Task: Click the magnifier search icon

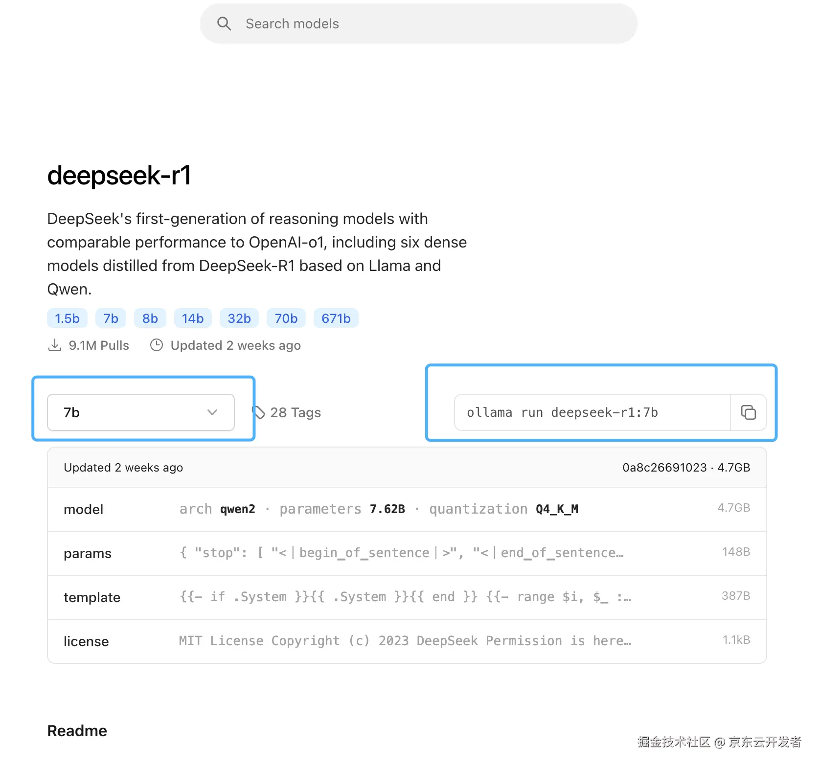Action: (x=224, y=23)
